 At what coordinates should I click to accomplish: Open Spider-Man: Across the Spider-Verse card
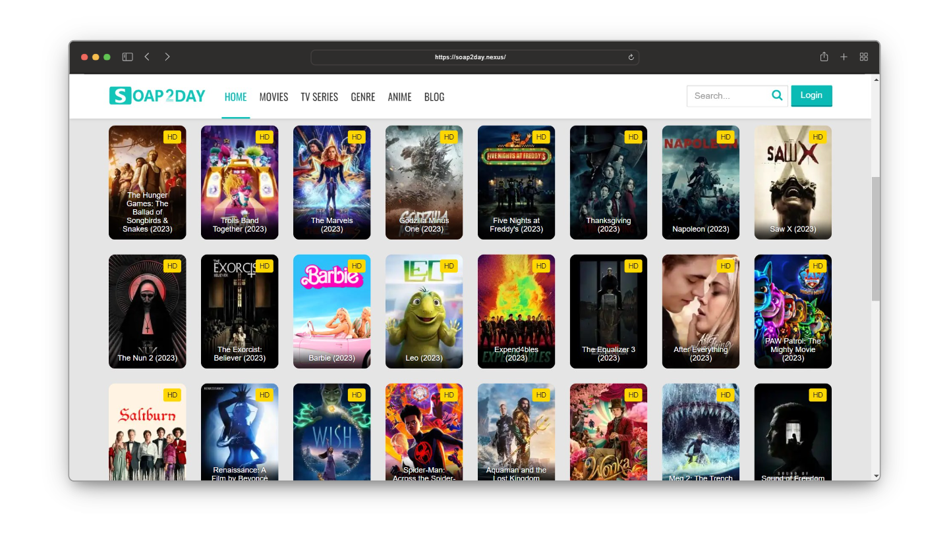tap(424, 432)
